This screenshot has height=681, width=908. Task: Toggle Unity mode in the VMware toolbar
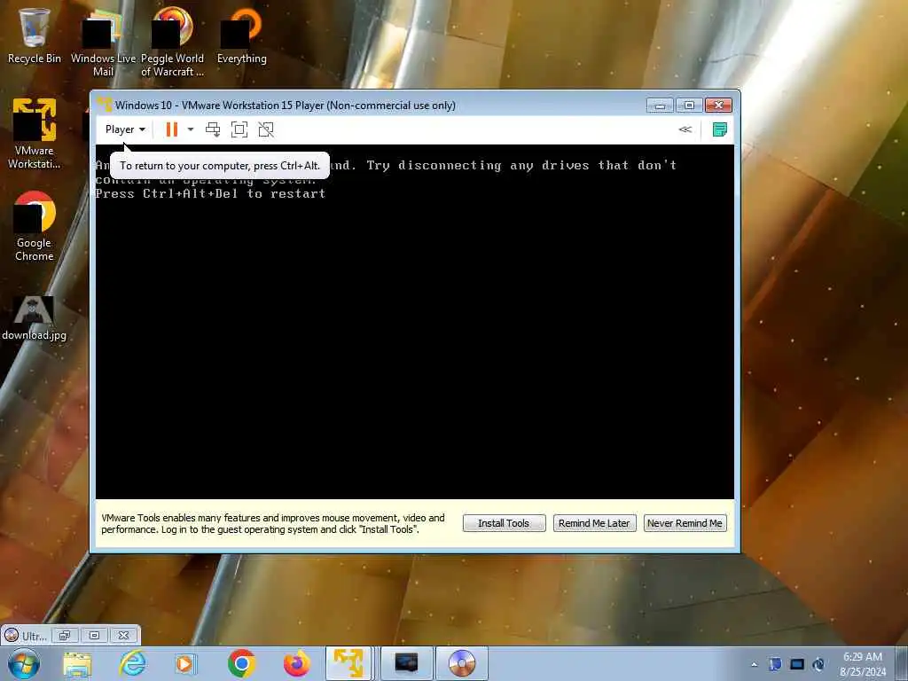click(266, 129)
